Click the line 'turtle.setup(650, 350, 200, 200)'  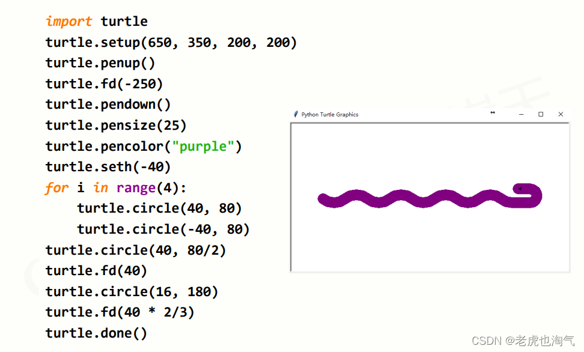click(x=171, y=43)
